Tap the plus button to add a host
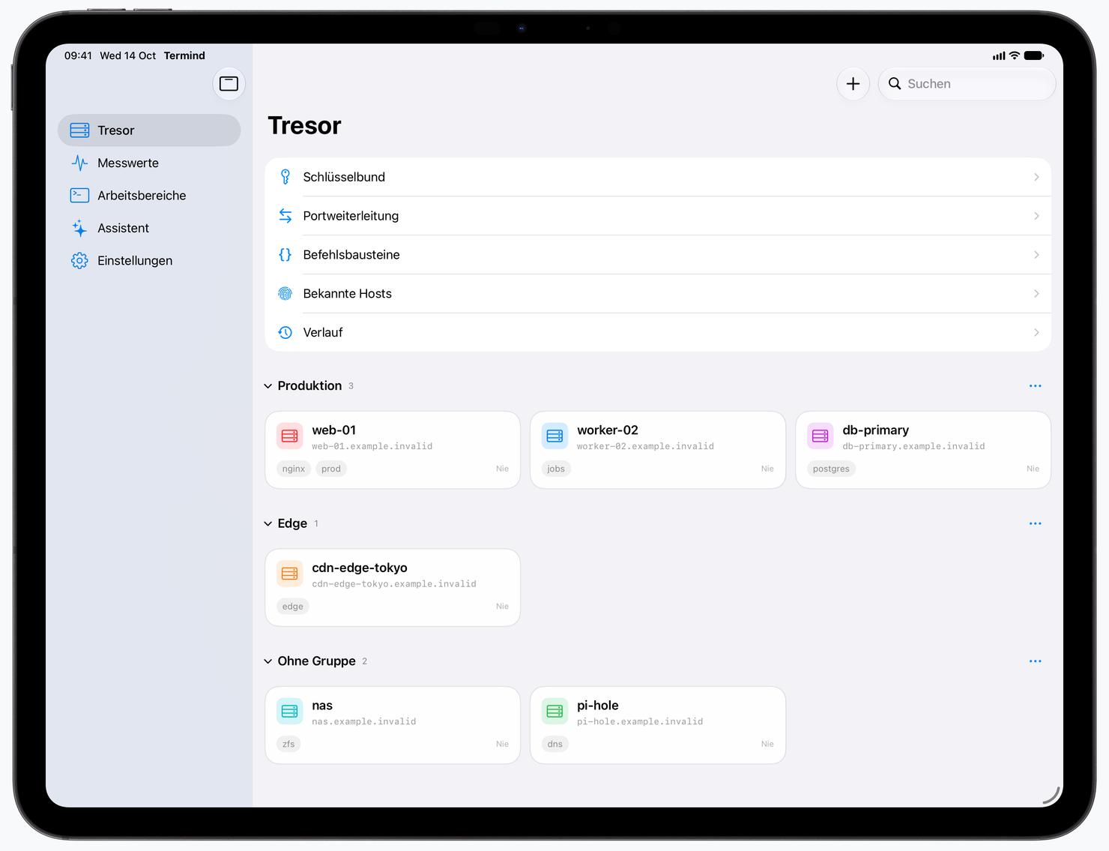The image size is (1109, 851). click(x=853, y=84)
